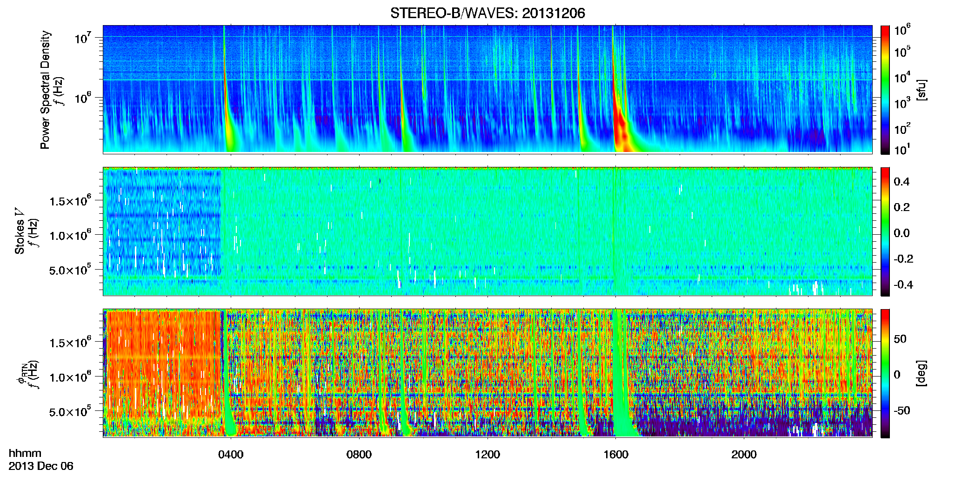Click the 0 label on degree colorbar
This screenshot has height=502, width=975.
(897, 375)
